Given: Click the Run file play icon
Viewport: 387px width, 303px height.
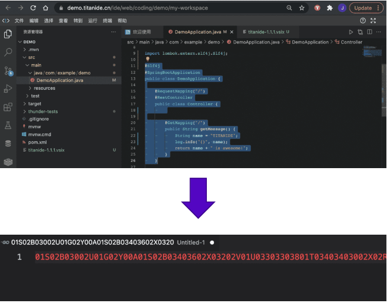Looking at the screenshot, I should point(351,32).
